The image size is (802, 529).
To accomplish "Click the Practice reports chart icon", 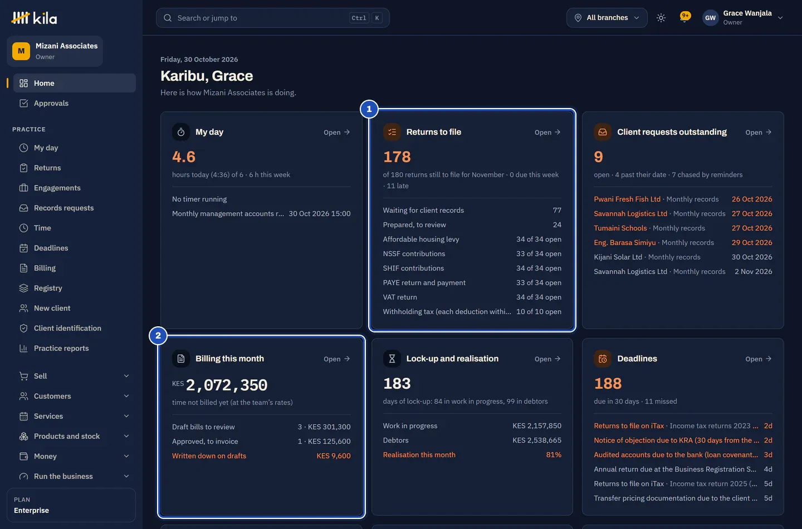I will tap(23, 348).
